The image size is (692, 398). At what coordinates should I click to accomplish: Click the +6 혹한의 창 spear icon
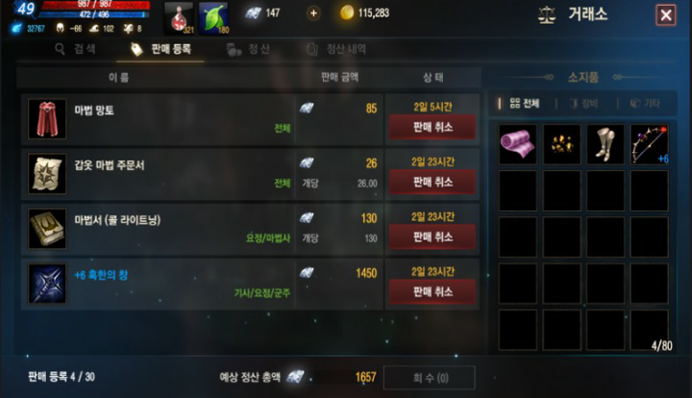click(47, 284)
